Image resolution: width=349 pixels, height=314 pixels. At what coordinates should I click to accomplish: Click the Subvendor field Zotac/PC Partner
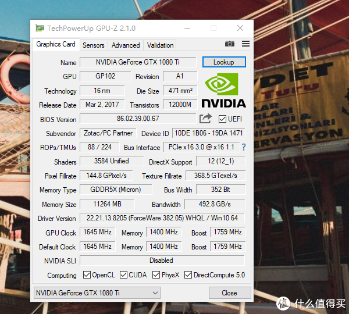pyautogui.click(x=108, y=133)
